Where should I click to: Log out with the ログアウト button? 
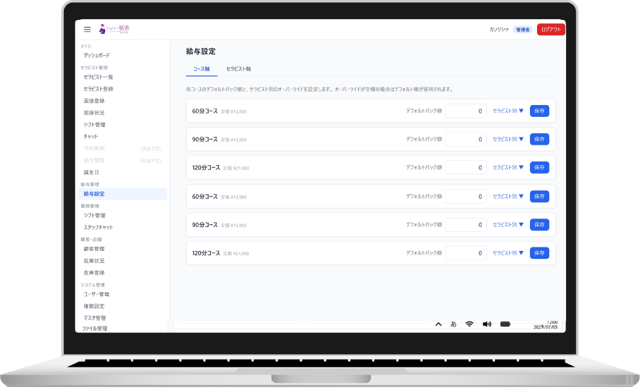(551, 29)
